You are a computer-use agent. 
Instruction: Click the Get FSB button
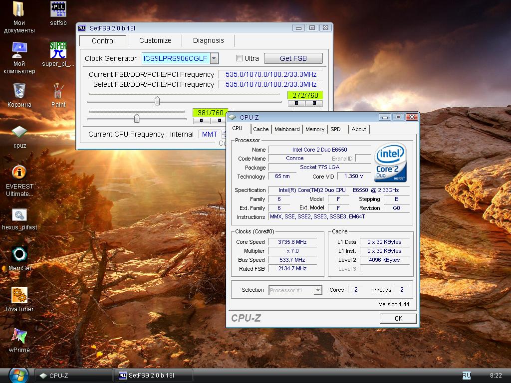tap(293, 58)
